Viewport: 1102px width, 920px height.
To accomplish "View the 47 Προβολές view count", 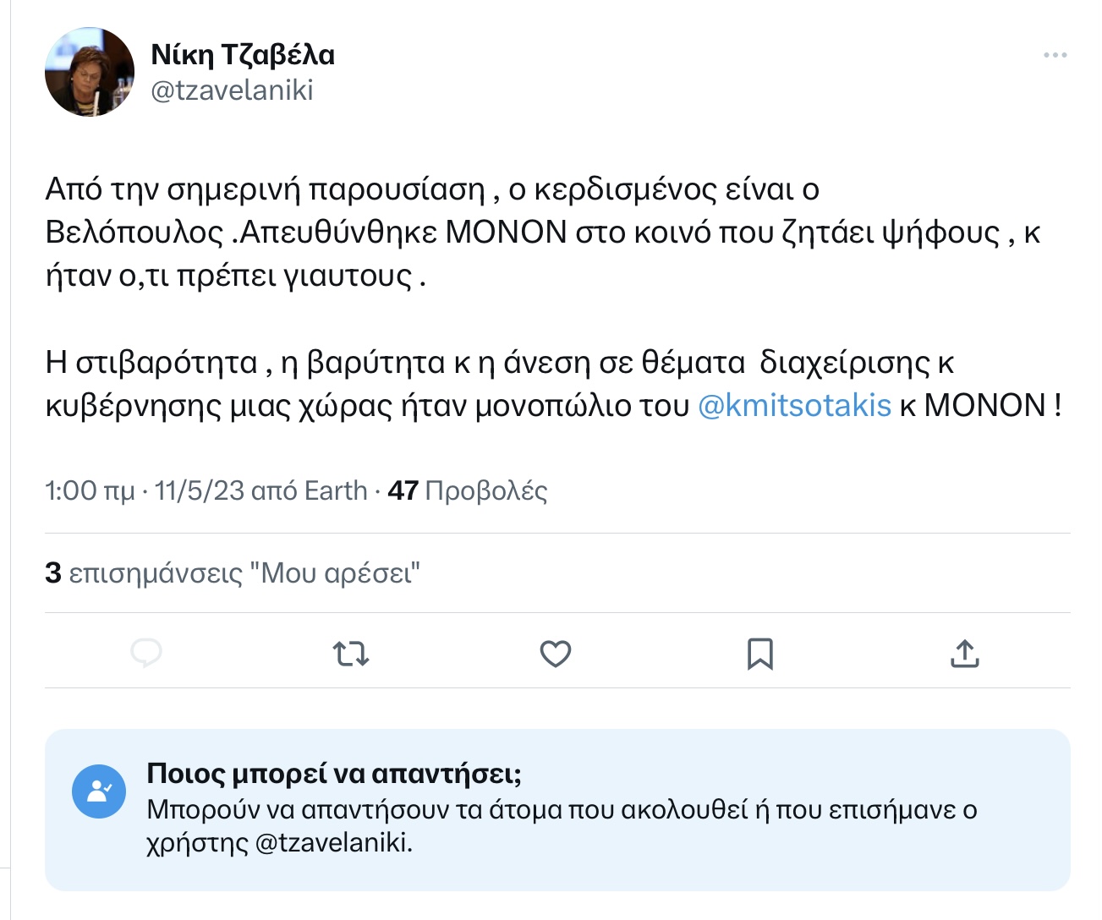I will pyautogui.click(x=468, y=490).
